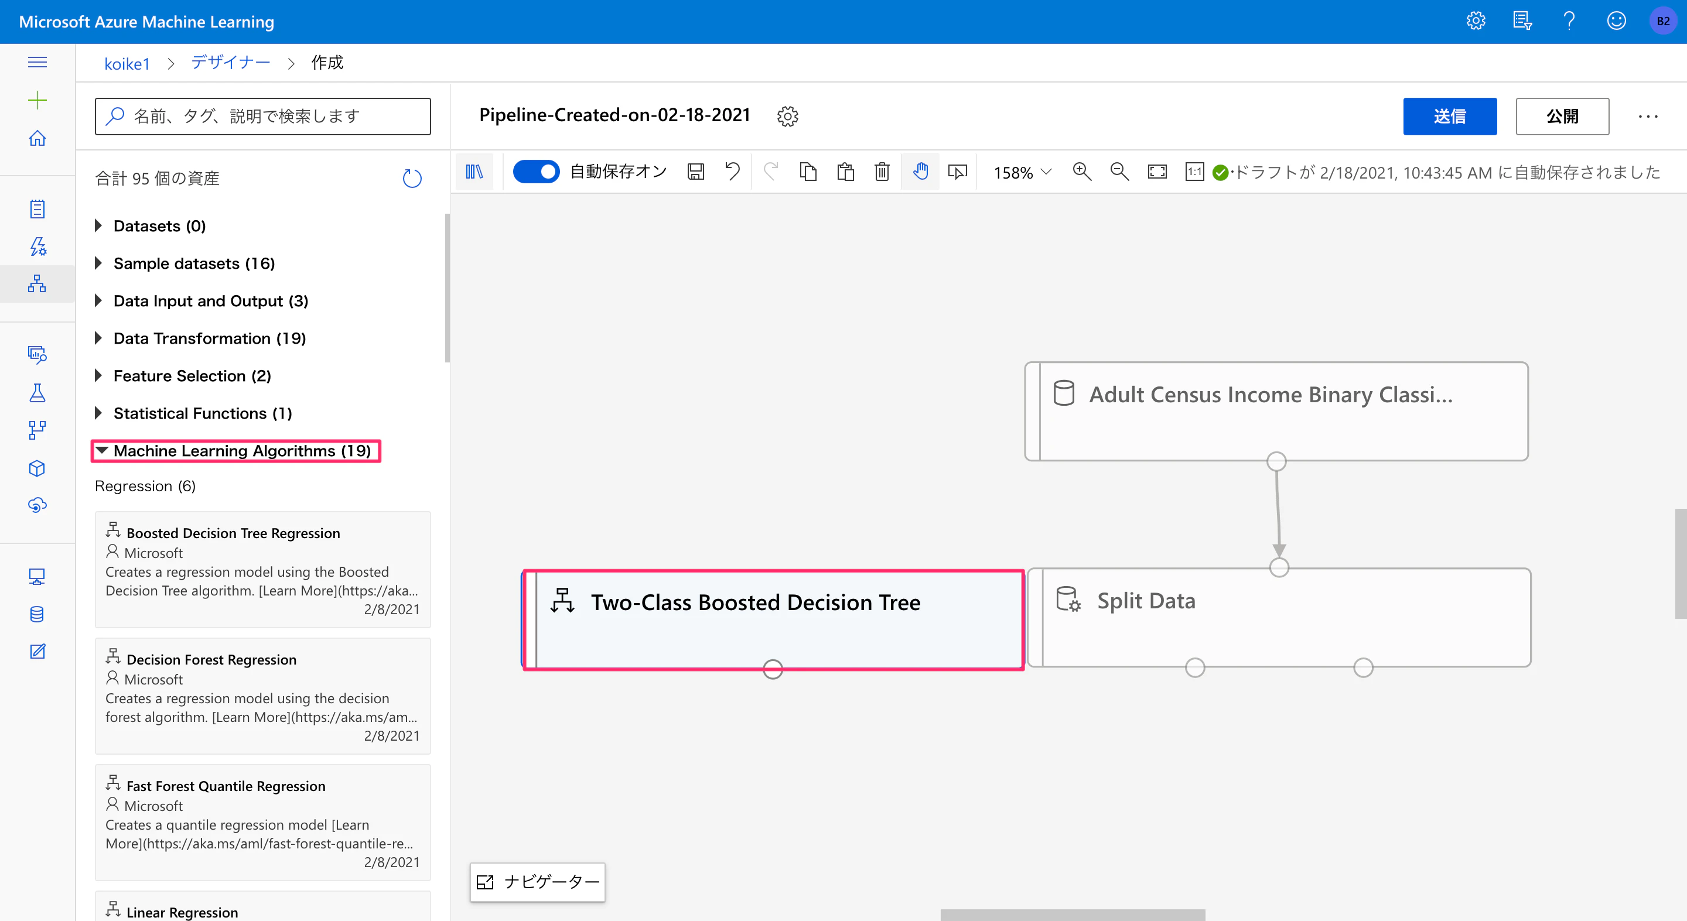Reset zoom to 1:1 actual size
Screen dimensions: 1687x921
pos(1194,172)
